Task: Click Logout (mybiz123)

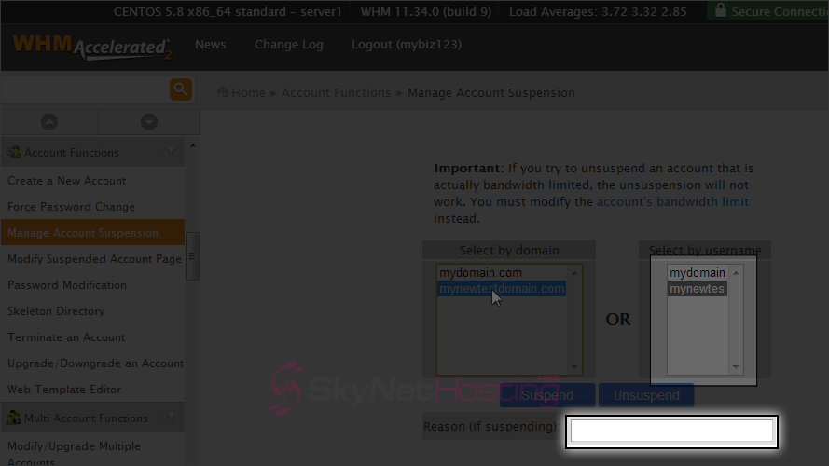Action: pyautogui.click(x=407, y=45)
